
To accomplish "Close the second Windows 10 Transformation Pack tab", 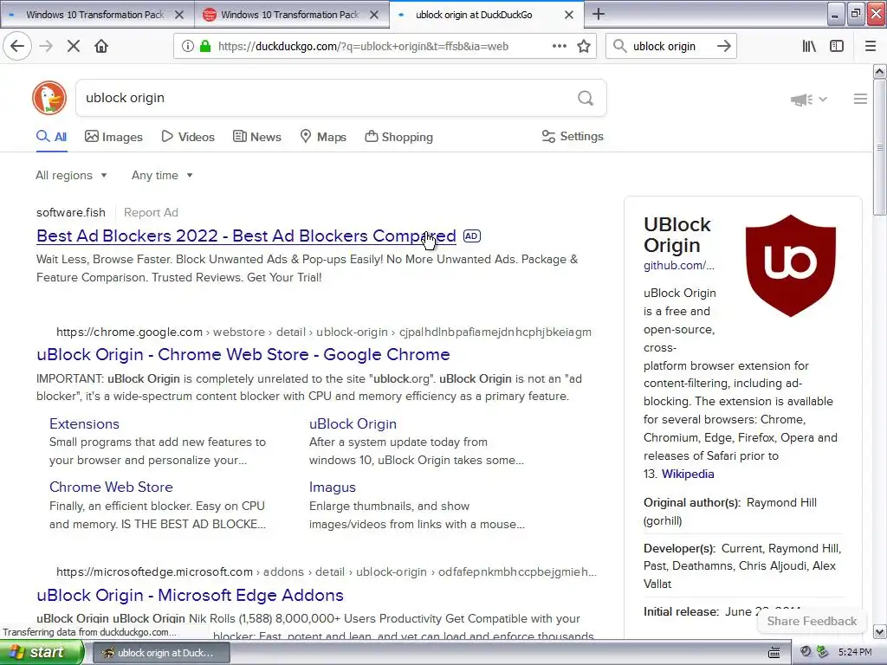I will point(374,15).
